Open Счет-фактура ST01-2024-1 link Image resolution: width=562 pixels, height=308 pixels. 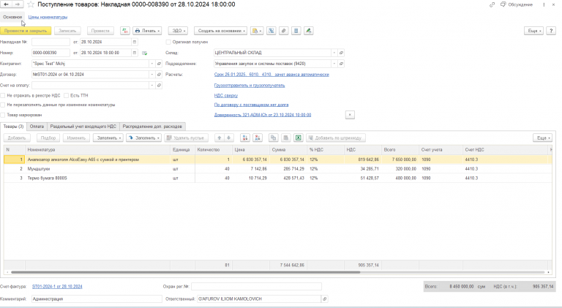57,287
